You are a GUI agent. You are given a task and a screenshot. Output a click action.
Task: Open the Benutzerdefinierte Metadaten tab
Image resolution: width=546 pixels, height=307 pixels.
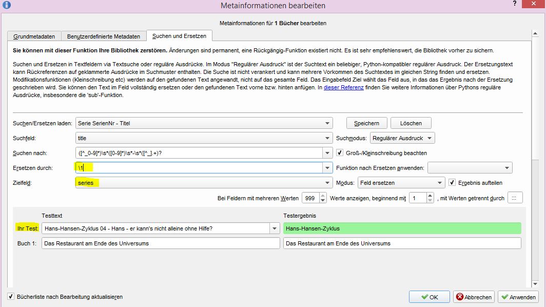click(x=104, y=36)
